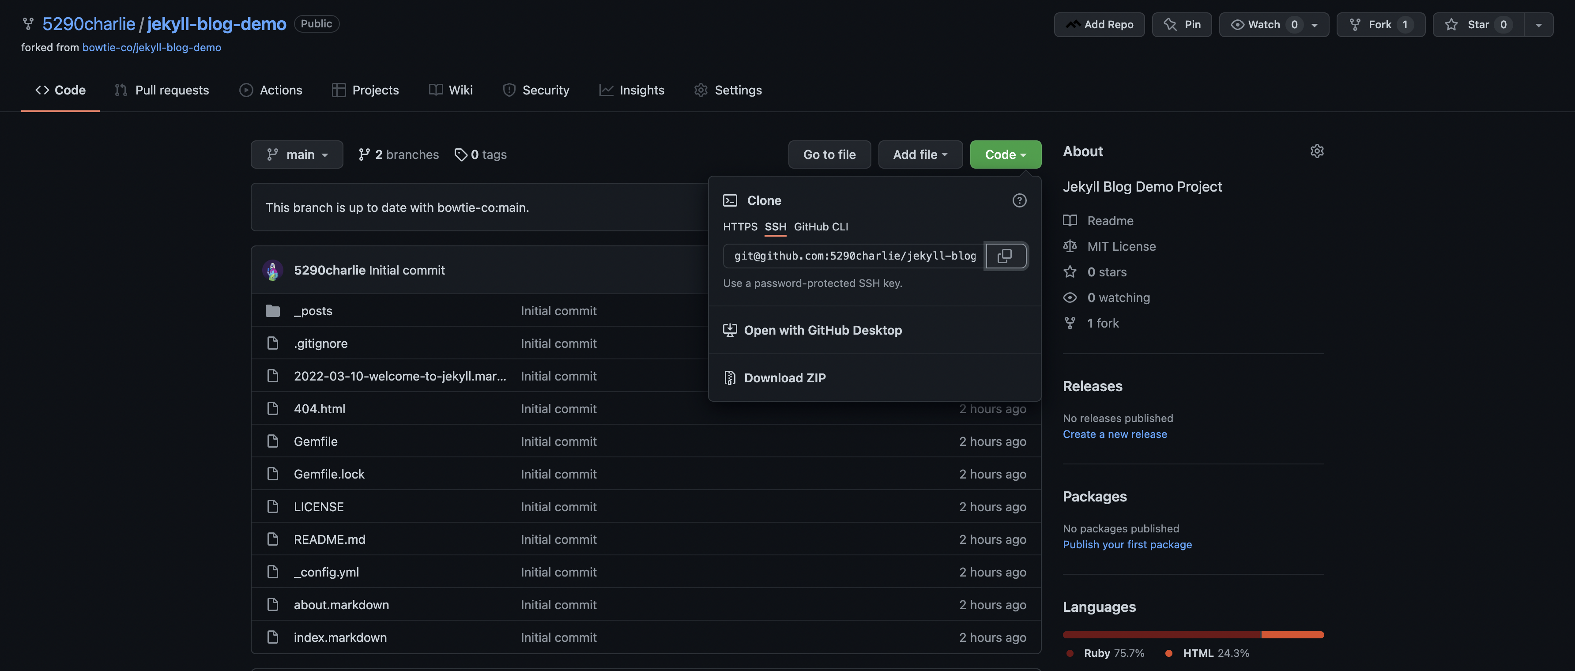Switch clone method to HTTPS
Image resolution: width=1575 pixels, height=671 pixels.
pyautogui.click(x=740, y=227)
